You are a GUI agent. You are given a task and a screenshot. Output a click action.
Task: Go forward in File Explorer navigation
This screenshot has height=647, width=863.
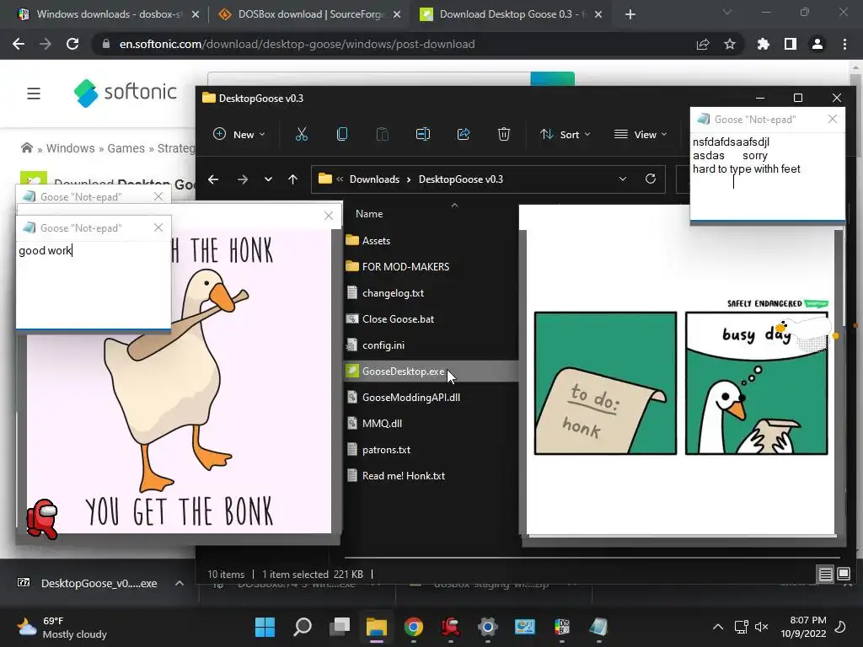(242, 179)
